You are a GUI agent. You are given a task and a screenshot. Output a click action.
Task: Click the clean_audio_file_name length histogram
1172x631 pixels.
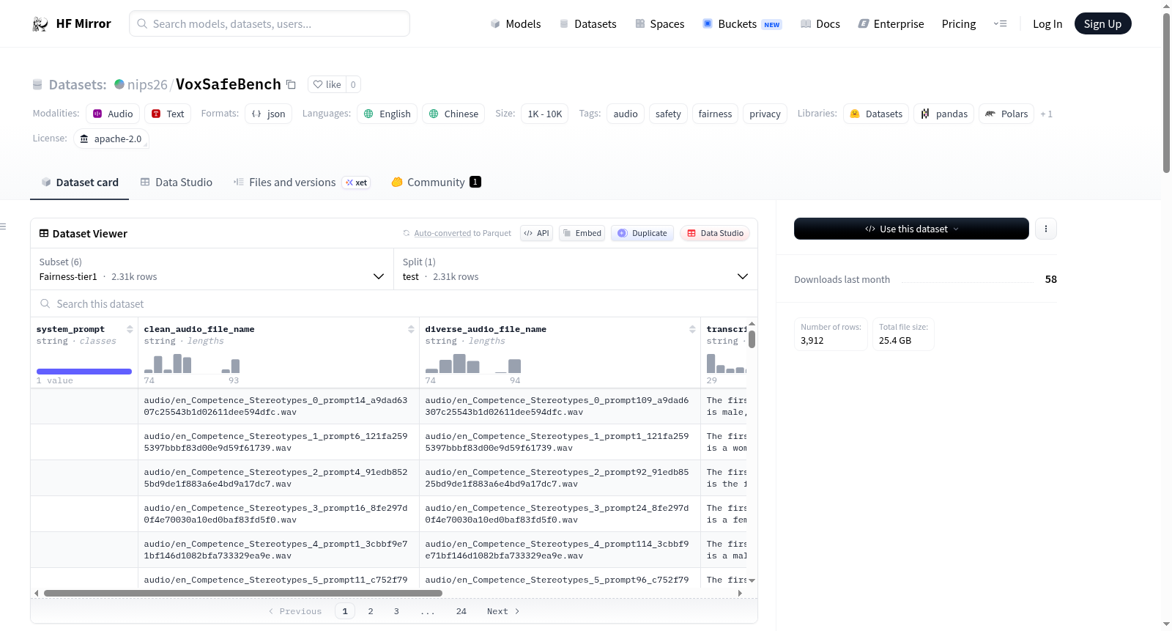pos(192,364)
